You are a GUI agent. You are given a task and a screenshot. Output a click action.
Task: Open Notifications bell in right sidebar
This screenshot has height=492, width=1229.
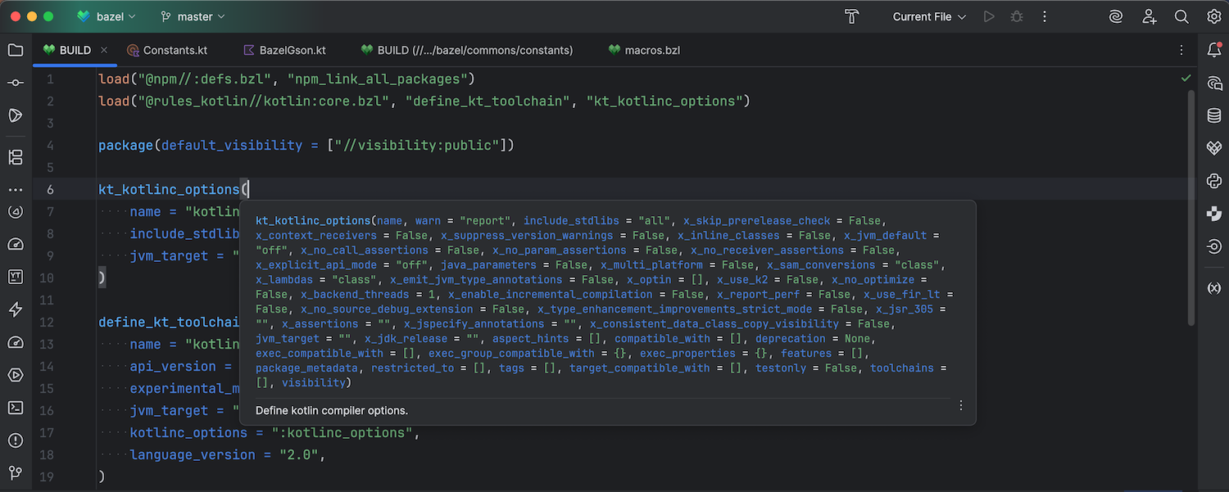[1214, 50]
